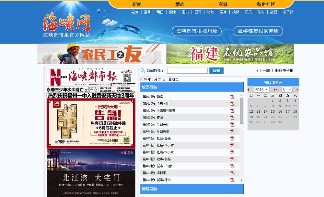Download PDF for 第A02版 要闻

coord(232,118)
